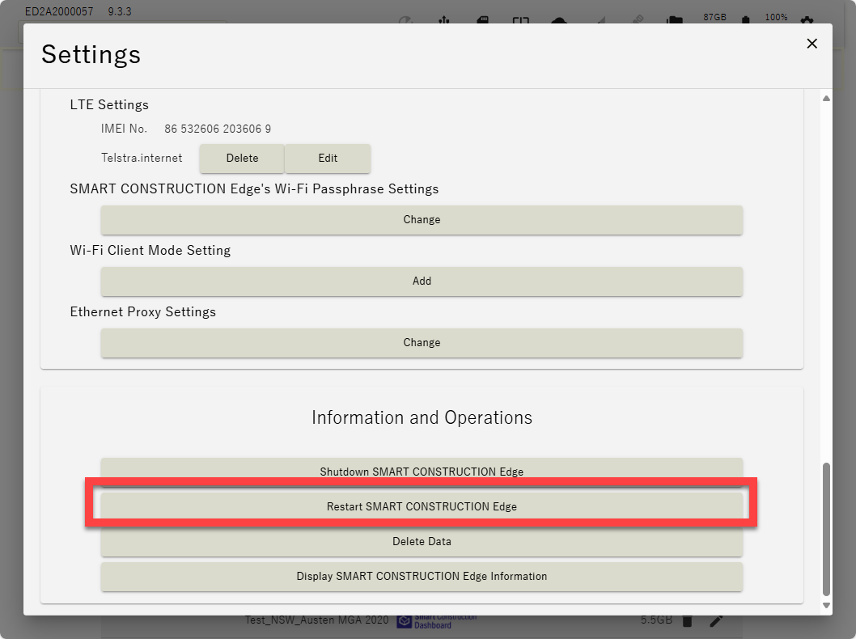Click the LTE Settings heading
This screenshot has width=856, height=639.
[x=109, y=105]
